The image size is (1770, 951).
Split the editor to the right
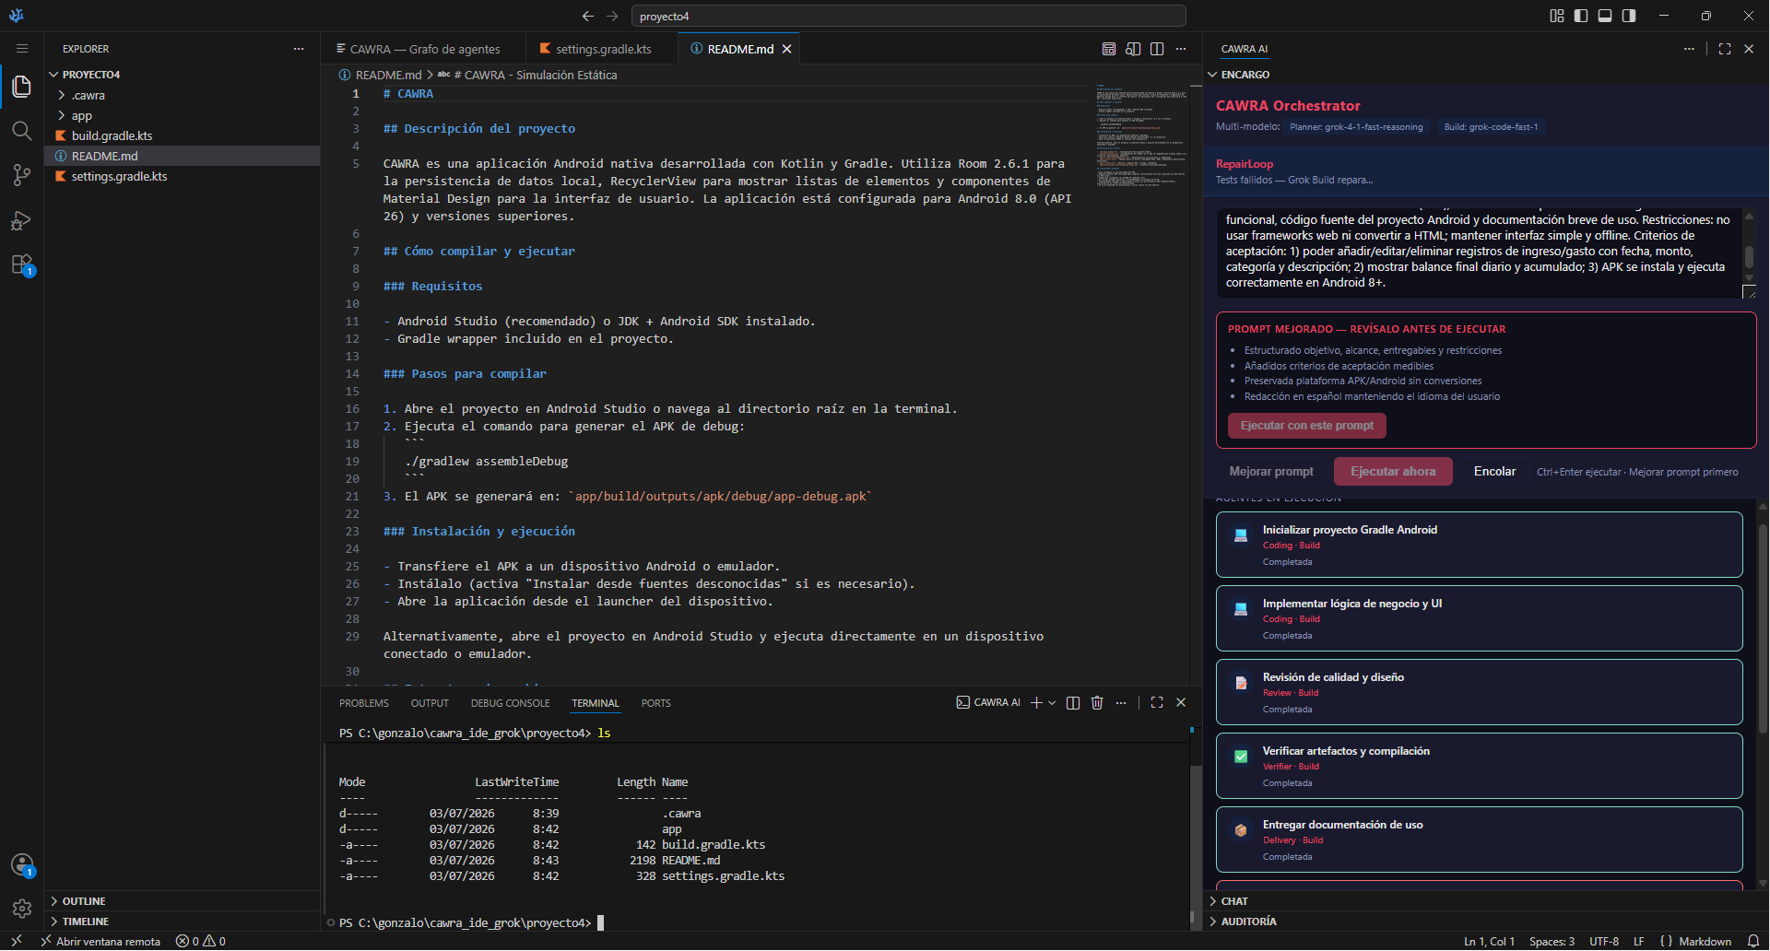[1157, 49]
